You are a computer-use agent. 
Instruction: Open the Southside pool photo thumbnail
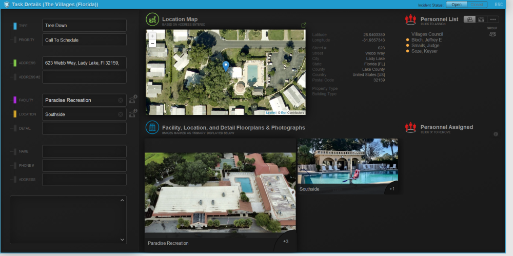[347, 165]
